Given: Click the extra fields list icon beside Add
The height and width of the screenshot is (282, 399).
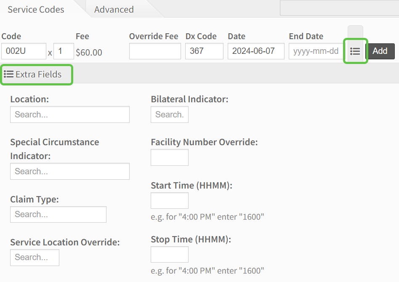Looking at the screenshot, I should click(x=355, y=51).
